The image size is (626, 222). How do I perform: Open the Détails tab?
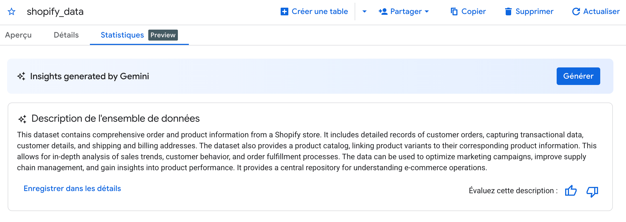(x=66, y=35)
